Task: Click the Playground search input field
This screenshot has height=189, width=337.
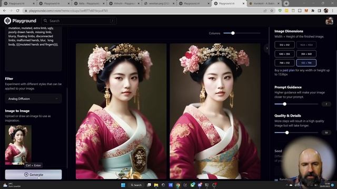Action: [x=79, y=21]
